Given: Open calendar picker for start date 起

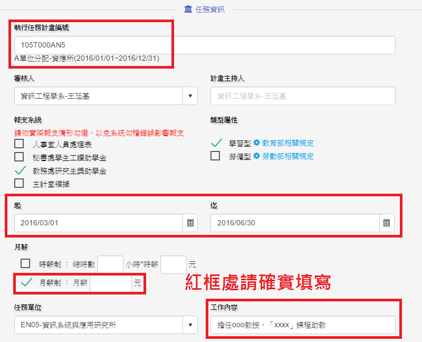Looking at the screenshot, I should (190, 223).
